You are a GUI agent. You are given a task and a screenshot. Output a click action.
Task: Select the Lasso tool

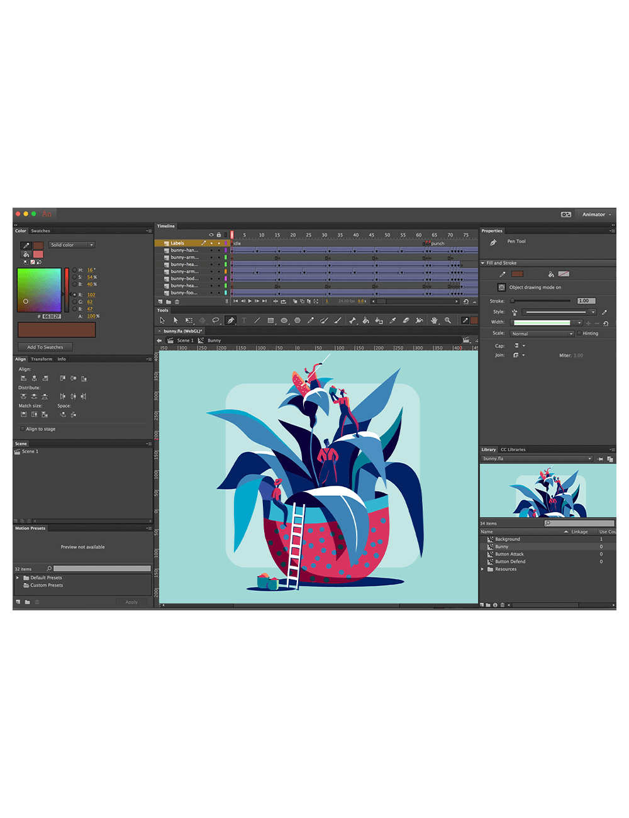pyautogui.click(x=216, y=321)
